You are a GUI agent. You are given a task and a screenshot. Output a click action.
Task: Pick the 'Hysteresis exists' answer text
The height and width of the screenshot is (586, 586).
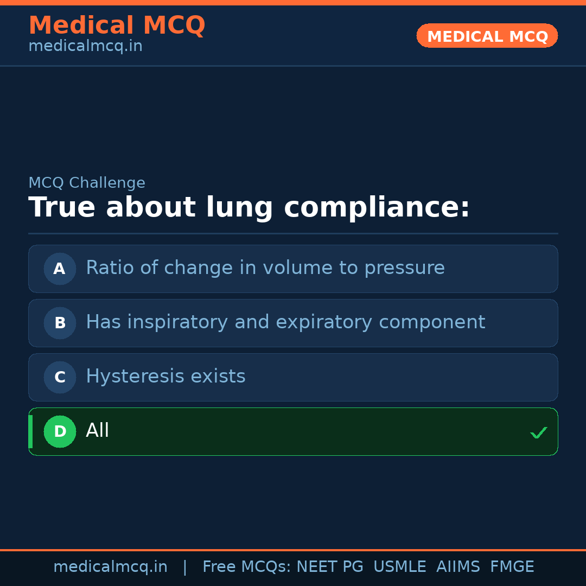pos(165,377)
